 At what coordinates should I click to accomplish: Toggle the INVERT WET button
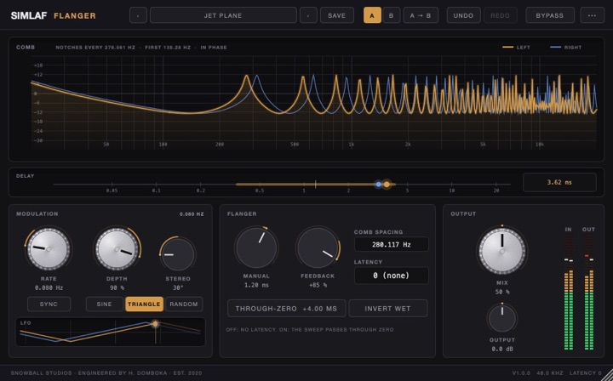388,309
